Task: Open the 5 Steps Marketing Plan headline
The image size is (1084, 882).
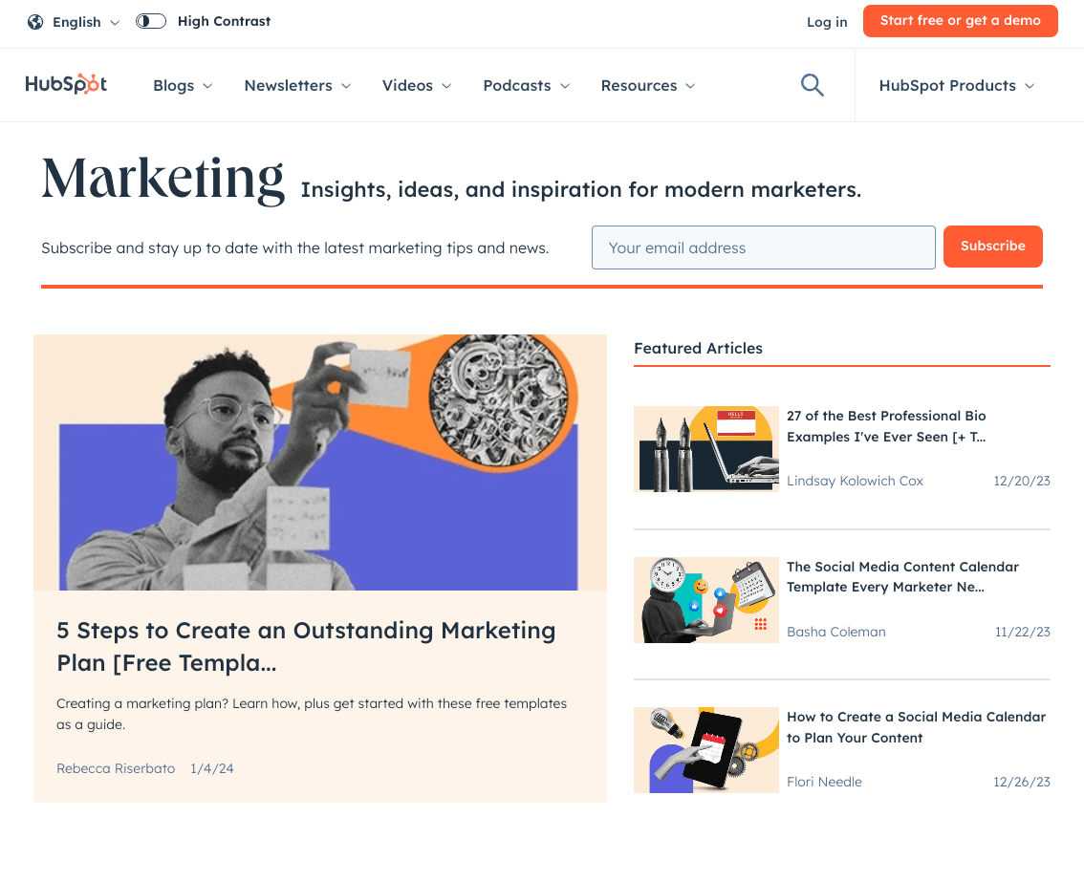Action: coord(306,646)
